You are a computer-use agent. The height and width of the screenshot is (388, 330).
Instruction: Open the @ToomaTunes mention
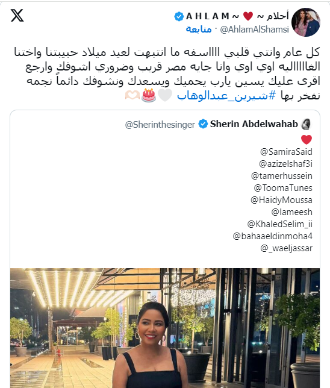[x=283, y=188]
